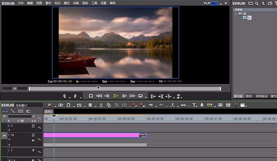Open the vectorscope monitor icon
The image size is (277, 161).
pos(236,105)
